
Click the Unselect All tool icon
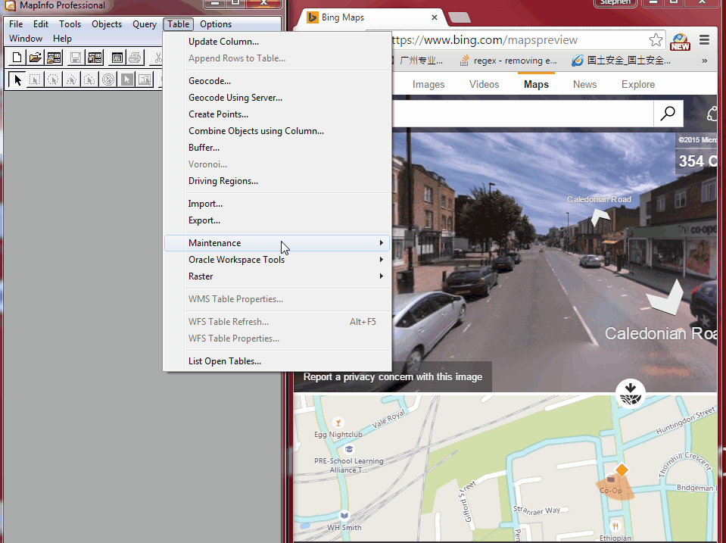tap(108, 80)
